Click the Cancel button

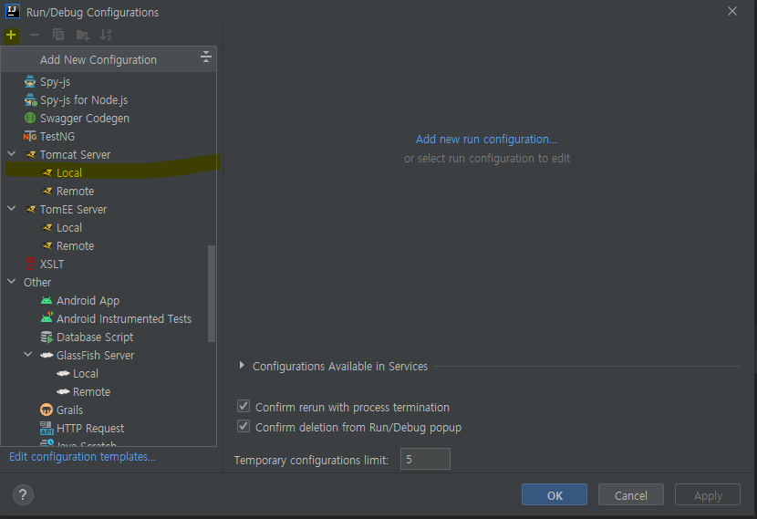click(x=630, y=495)
